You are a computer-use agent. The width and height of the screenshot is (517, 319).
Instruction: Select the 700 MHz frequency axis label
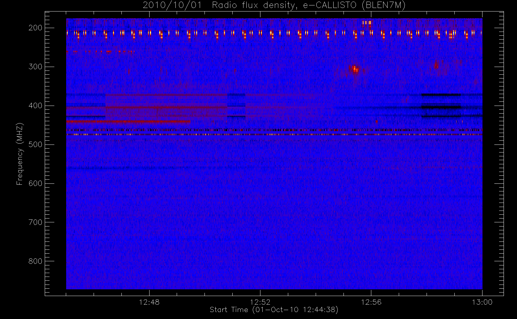tap(35, 222)
